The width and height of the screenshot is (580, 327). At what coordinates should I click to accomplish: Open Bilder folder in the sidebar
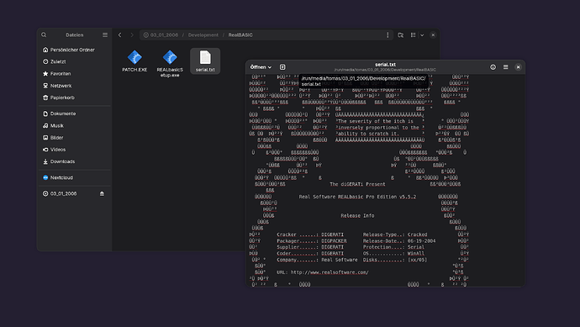point(74,138)
